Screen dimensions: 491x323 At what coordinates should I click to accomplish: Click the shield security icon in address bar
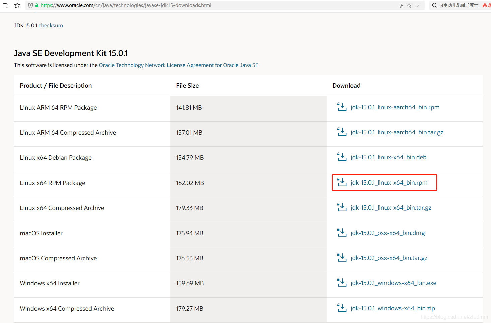(x=30, y=5)
